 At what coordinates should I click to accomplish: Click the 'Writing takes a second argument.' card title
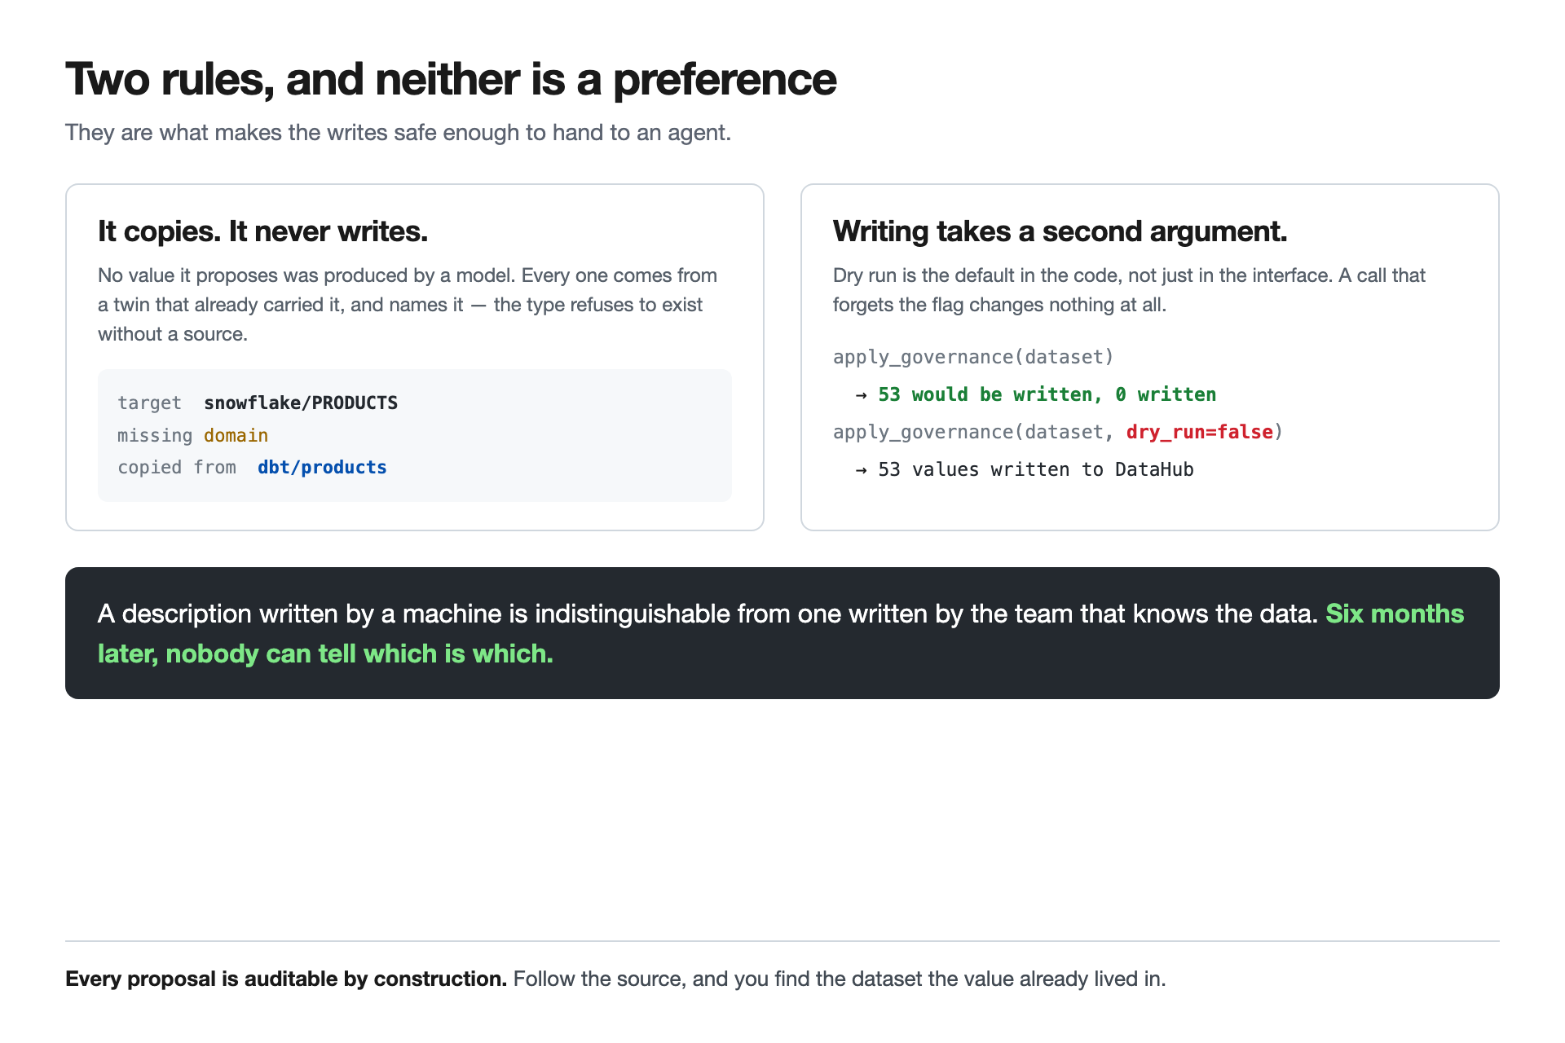pos(1060,231)
